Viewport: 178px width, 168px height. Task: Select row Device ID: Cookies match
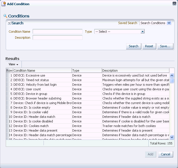point(87,126)
